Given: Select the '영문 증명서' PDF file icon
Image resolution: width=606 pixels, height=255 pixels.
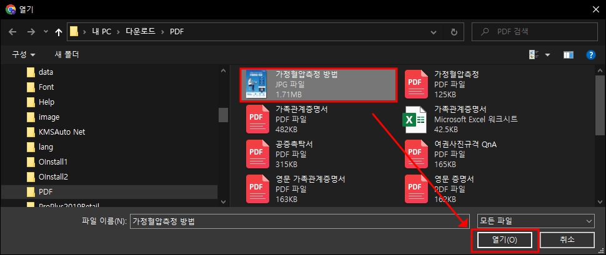Looking at the screenshot, I should [416, 189].
